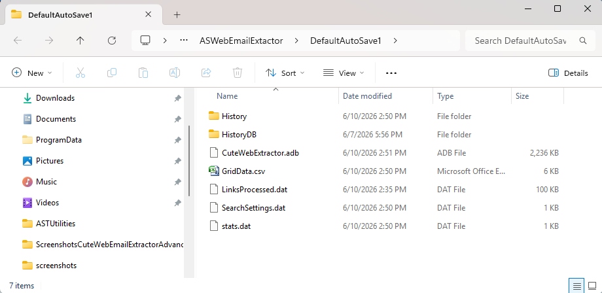Image resolution: width=602 pixels, height=293 pixels.
Task: Open the Sort dropdown menu
Action: [285, 73]
